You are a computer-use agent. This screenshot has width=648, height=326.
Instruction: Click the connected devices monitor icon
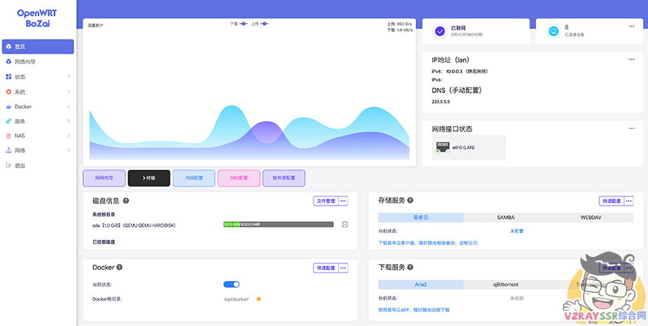(553, 31)
